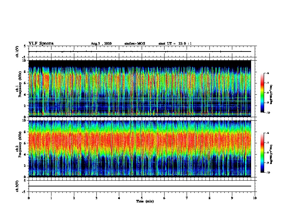287x222 pixels.
Task: Click the "10" tick ending the time axis
Action: point(255,198)
